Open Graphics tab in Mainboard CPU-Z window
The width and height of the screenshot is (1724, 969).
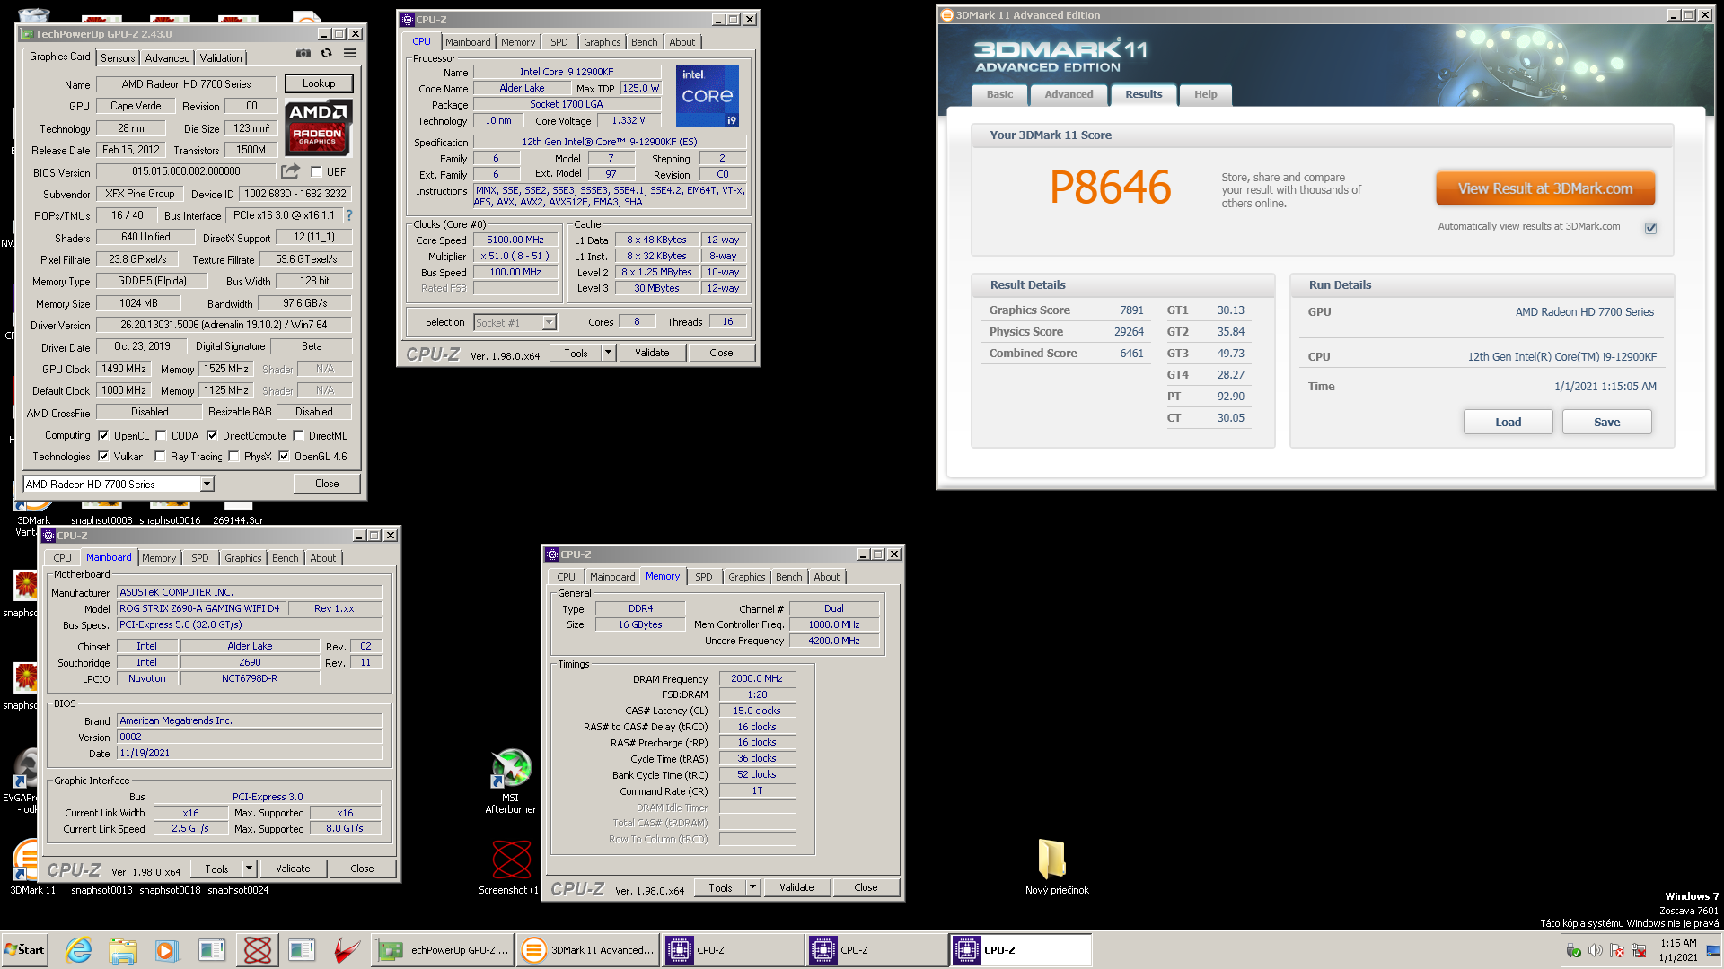pyautogui.click(x=243, y=558)
